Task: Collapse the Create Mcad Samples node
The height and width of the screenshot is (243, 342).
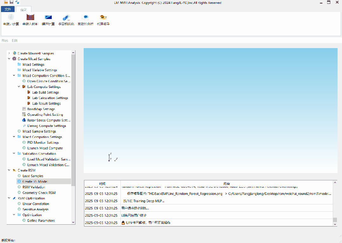Action: point(9,59)
